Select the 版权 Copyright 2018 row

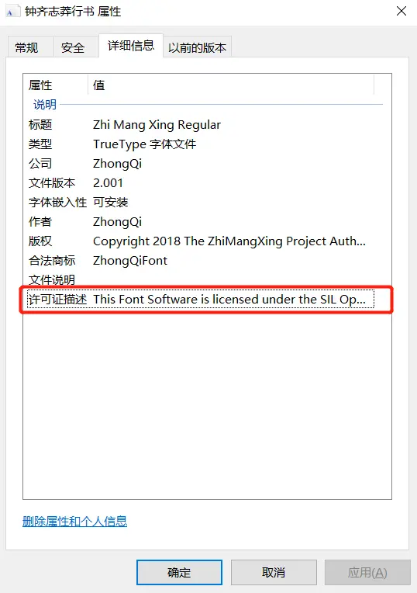point(201,241)
